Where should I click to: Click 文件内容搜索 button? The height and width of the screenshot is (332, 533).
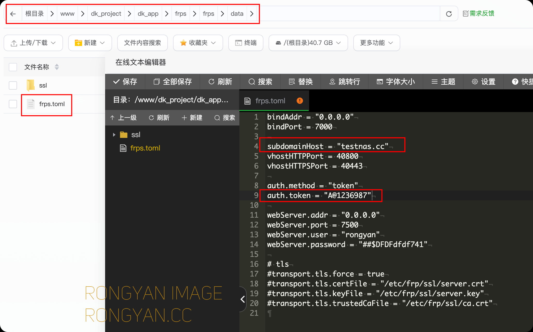143,43
